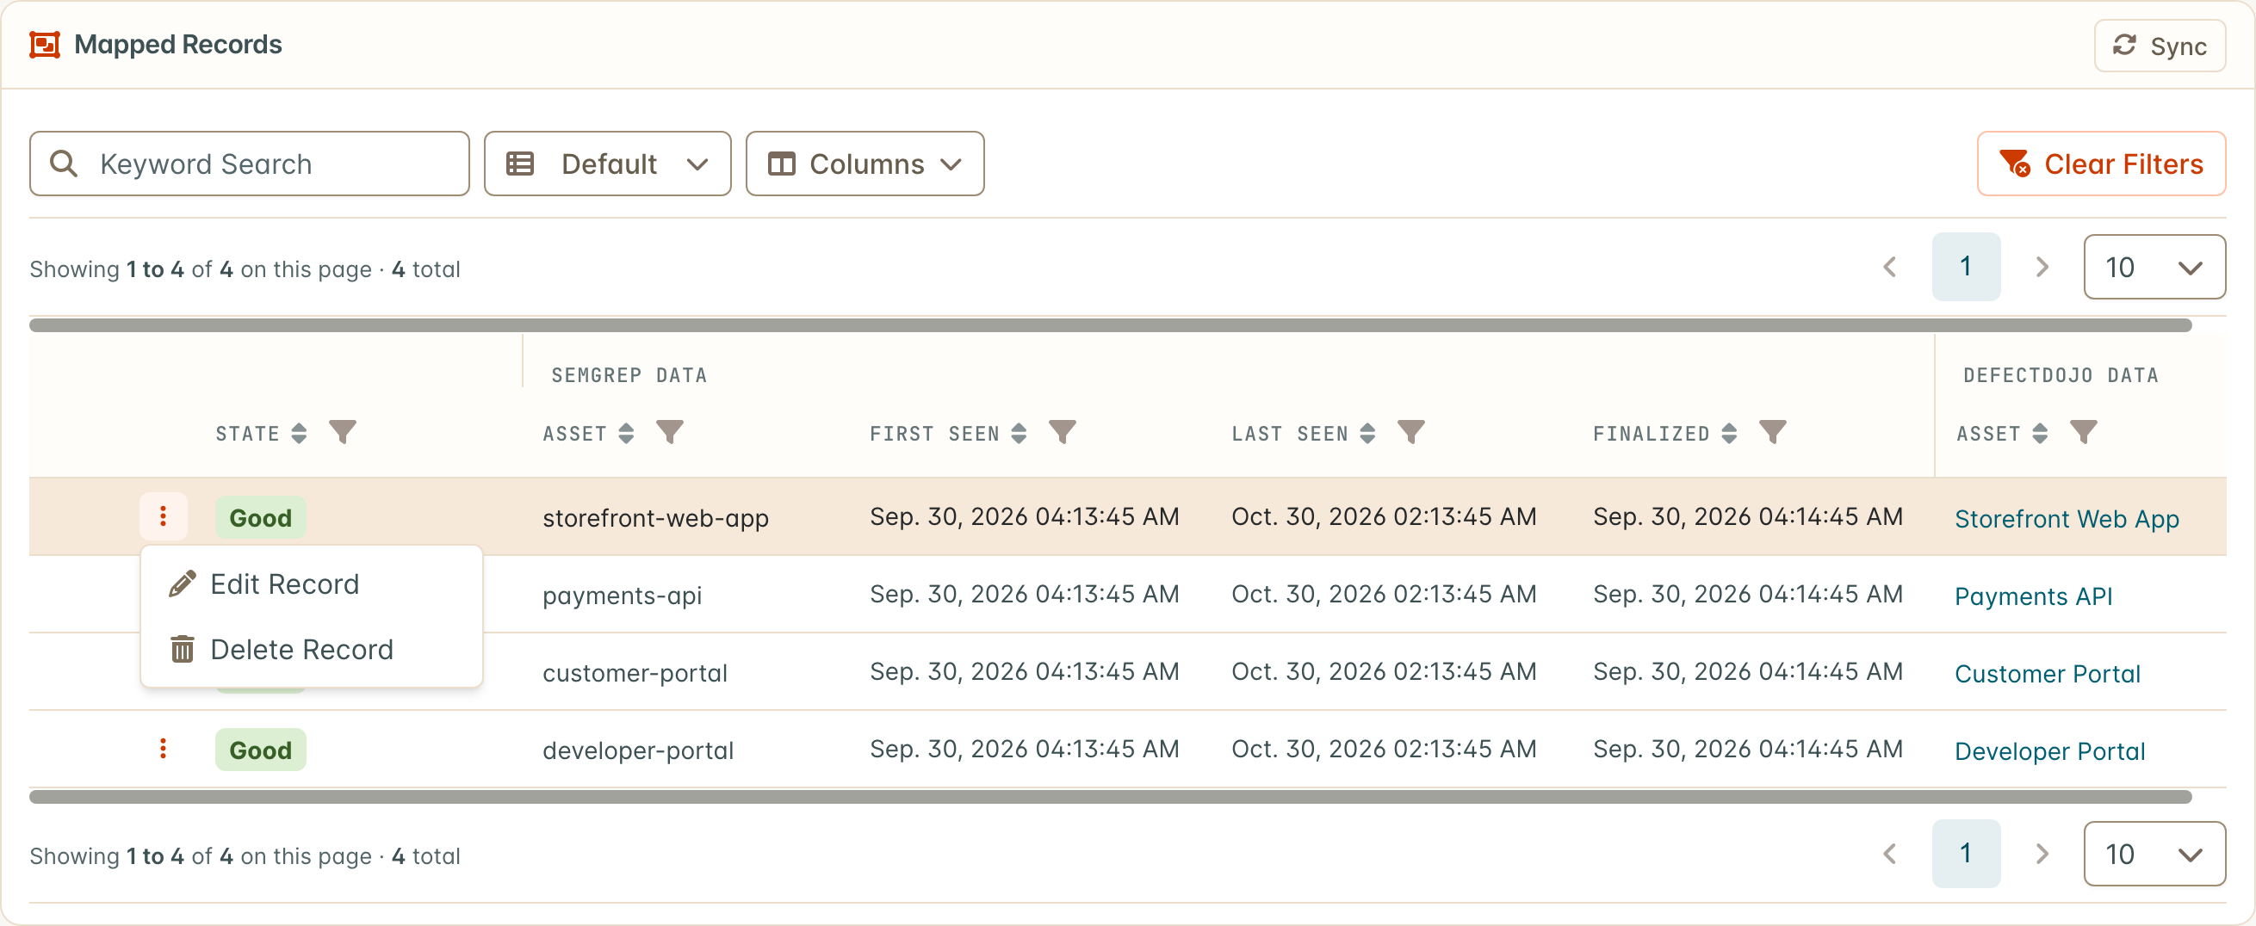Screen dimensions: 2256x926
Task: Sort by First Seen column
Action: (x=1019, y=433)
